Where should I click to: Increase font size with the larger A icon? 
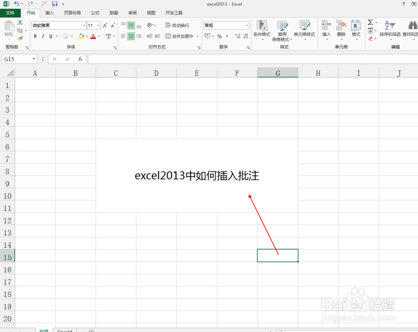tap(105, 25)
